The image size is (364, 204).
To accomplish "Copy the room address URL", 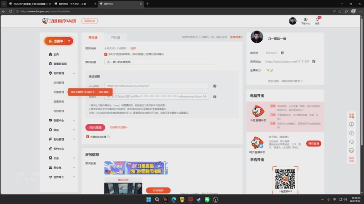I will [x=313, y=61].
